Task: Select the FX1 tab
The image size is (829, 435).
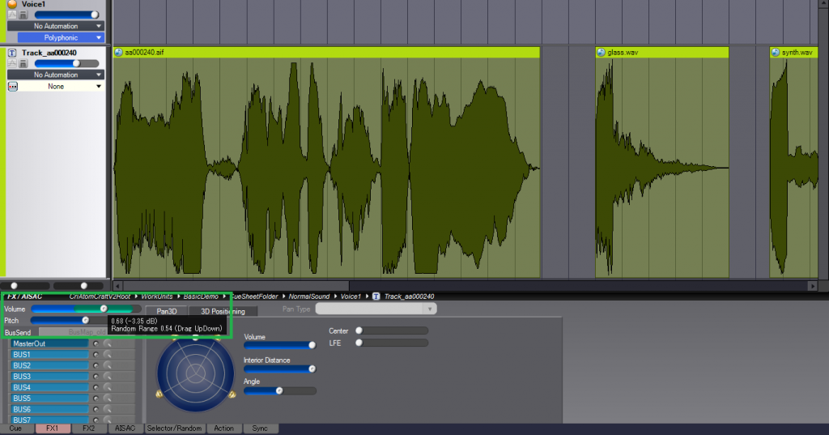Action: pyautogui.click(x=53, y=429)
